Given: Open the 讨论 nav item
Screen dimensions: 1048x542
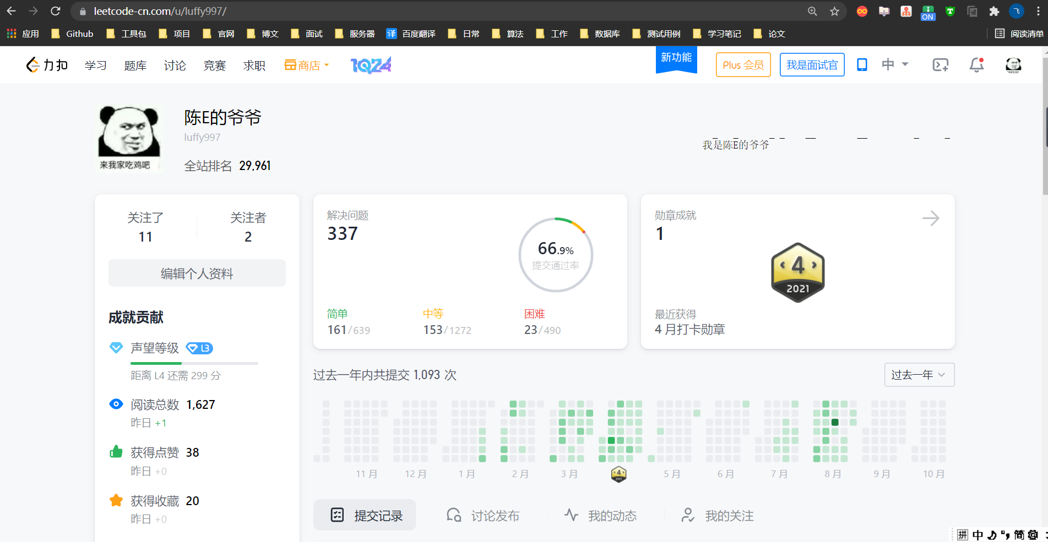Looking at the screenshot, I should click(x=175, y=65).
